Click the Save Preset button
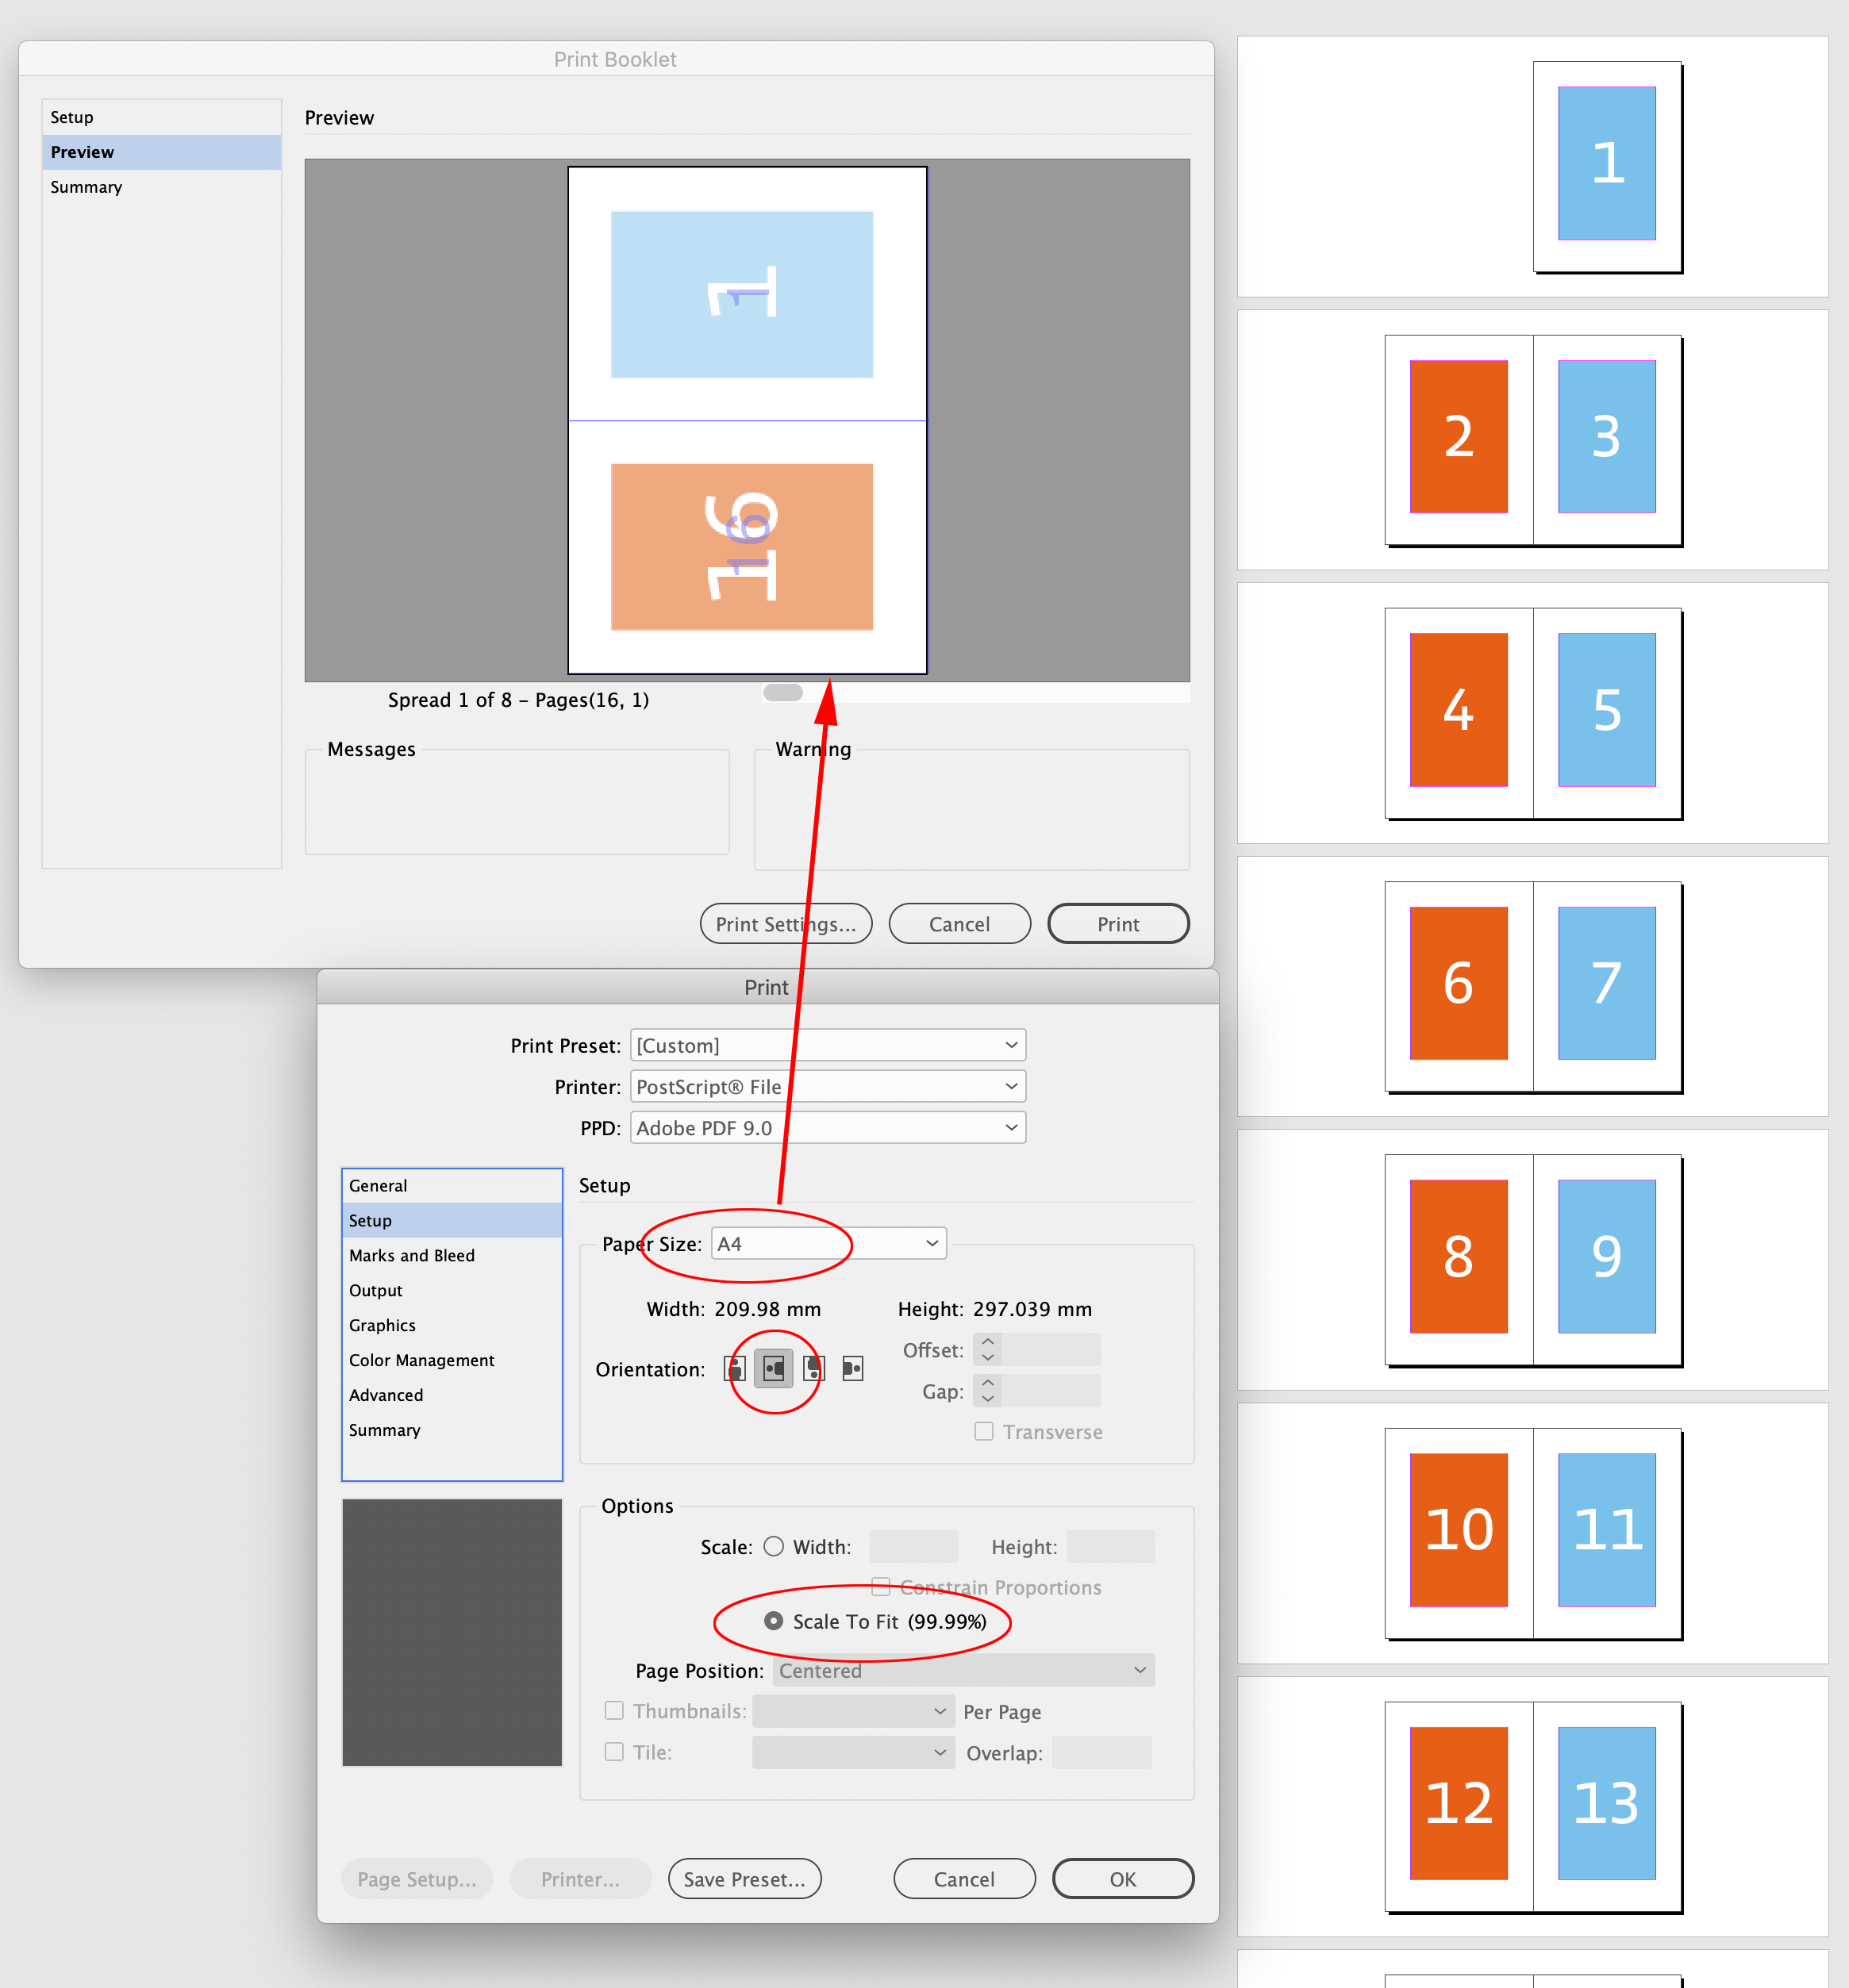Screen dimensions: 1849x1988 coord(744,1878)
